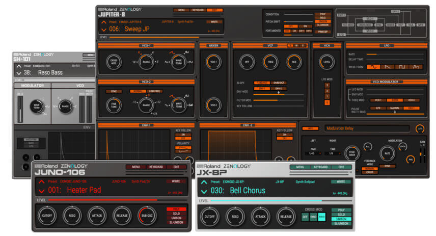
Task: Click the SH-101 VCO RANGE knob
Action: pyautogui.click(x=65, y=107)
